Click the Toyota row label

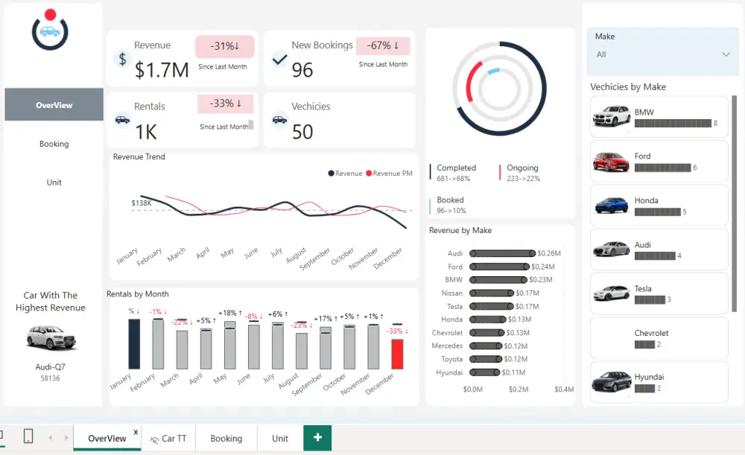point(451,359)
